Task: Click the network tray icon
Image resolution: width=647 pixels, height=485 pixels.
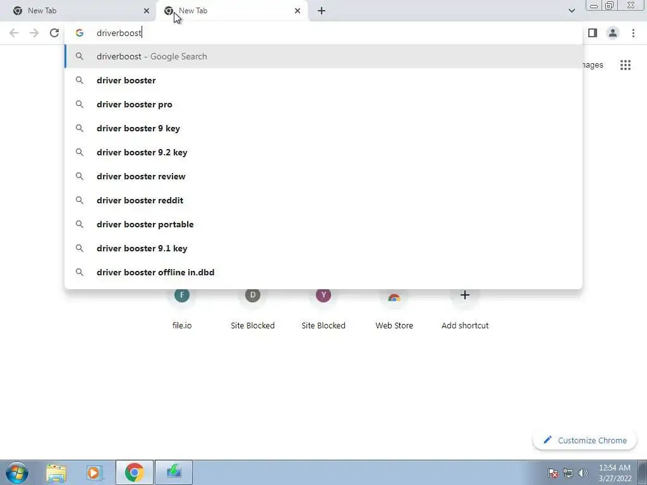Action: tap(568, 473)
